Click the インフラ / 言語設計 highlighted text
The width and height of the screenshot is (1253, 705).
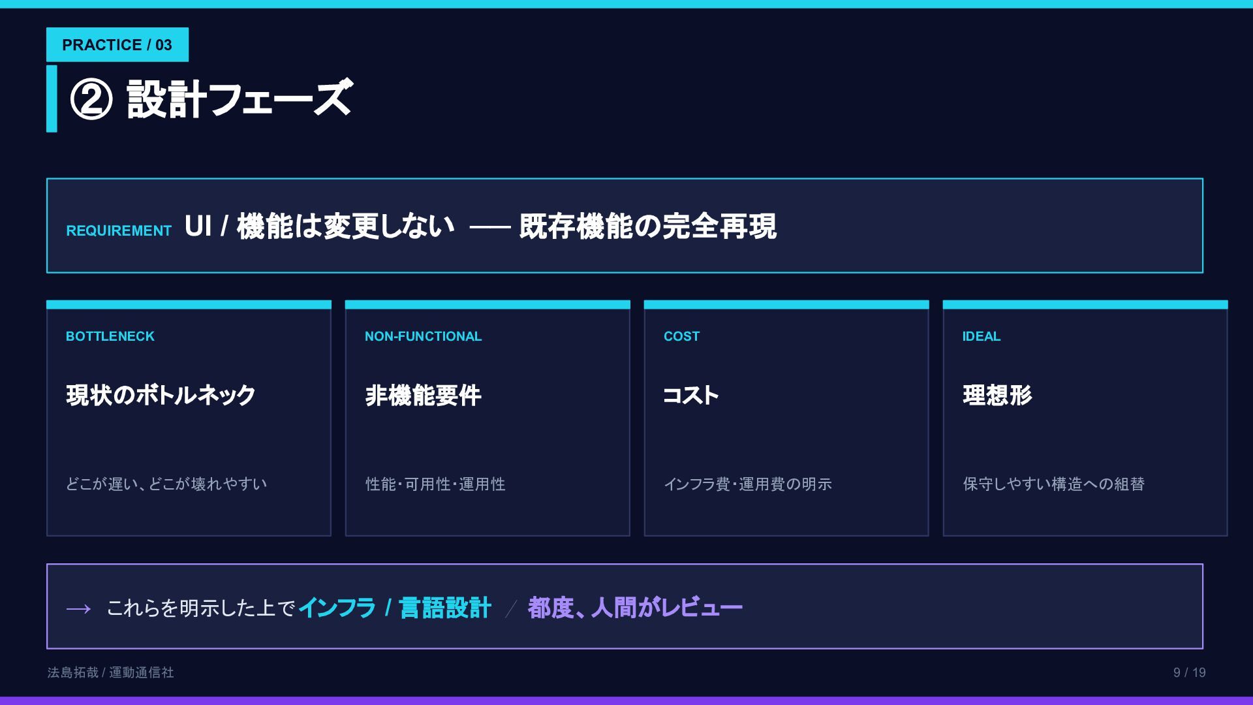click(395, 608)
